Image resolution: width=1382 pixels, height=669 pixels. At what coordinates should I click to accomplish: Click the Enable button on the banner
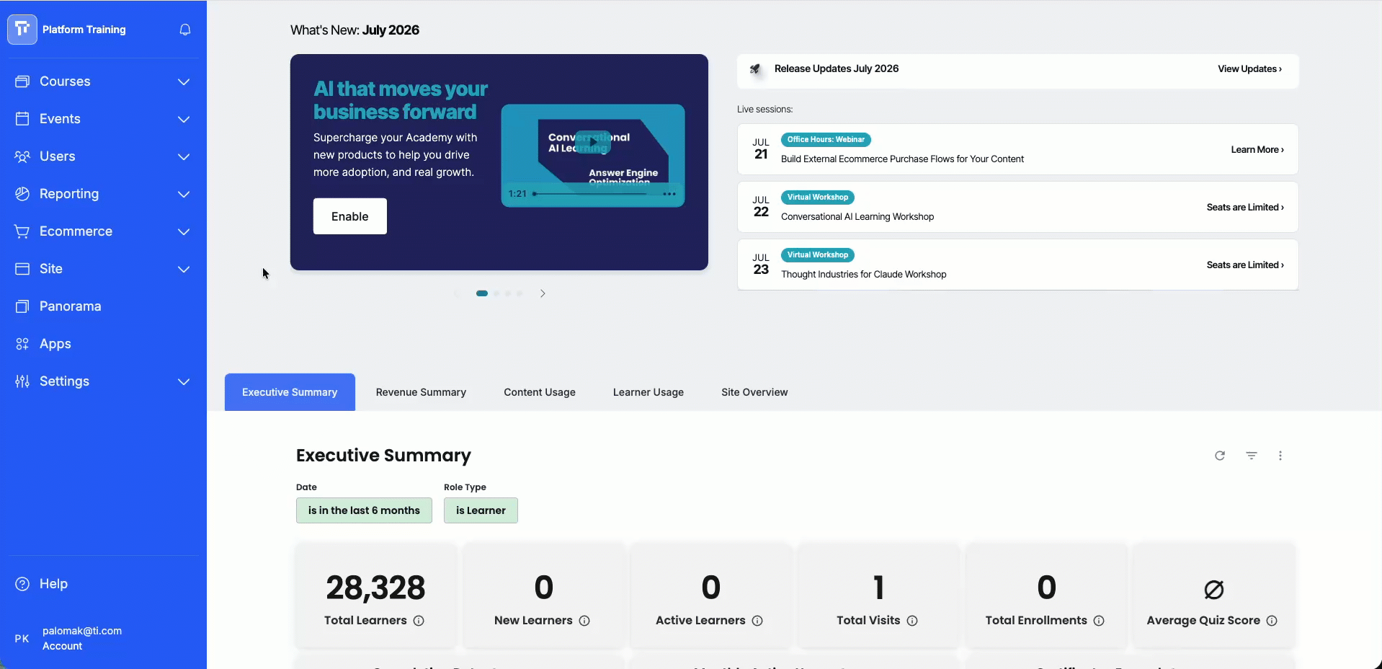(350, 216)
